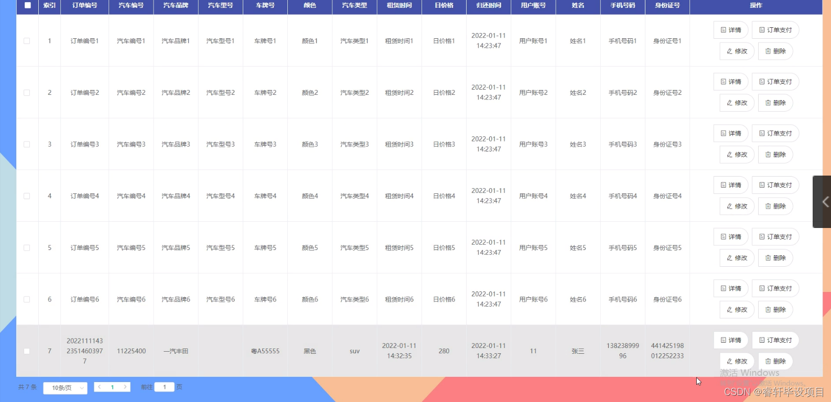This screenshot has width=831, height=402.
Task: Click 删除 for the 张三 order row
Action: (x=775, y=362)
